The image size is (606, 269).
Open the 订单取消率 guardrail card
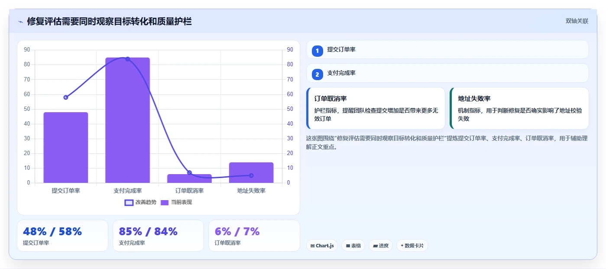tap(376, 108)
